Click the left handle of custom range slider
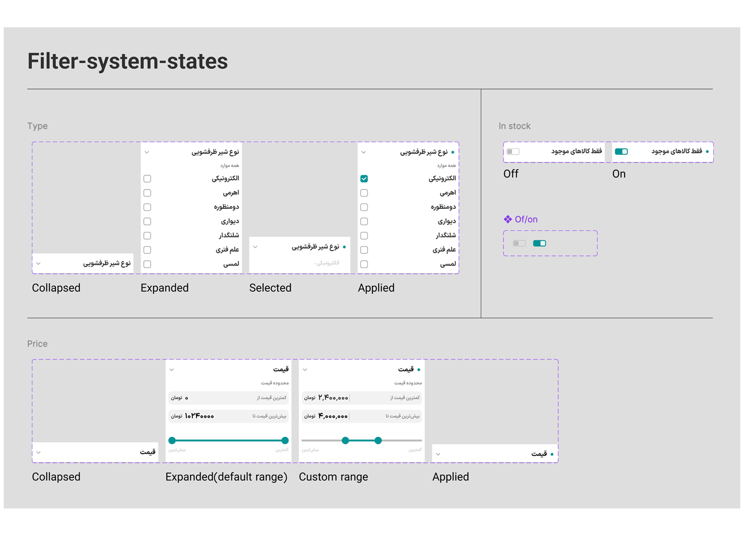744x536 pixels. coord(345,440)
